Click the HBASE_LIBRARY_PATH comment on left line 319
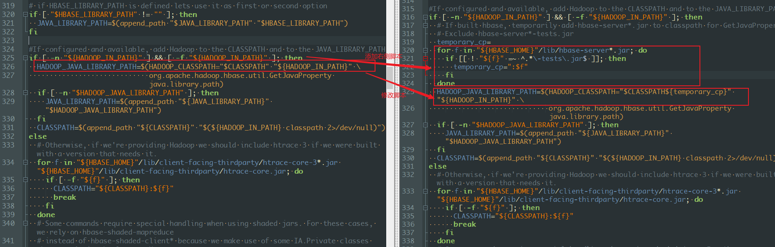The height and width of the screenshot is (247, 775). coord(178,6)
